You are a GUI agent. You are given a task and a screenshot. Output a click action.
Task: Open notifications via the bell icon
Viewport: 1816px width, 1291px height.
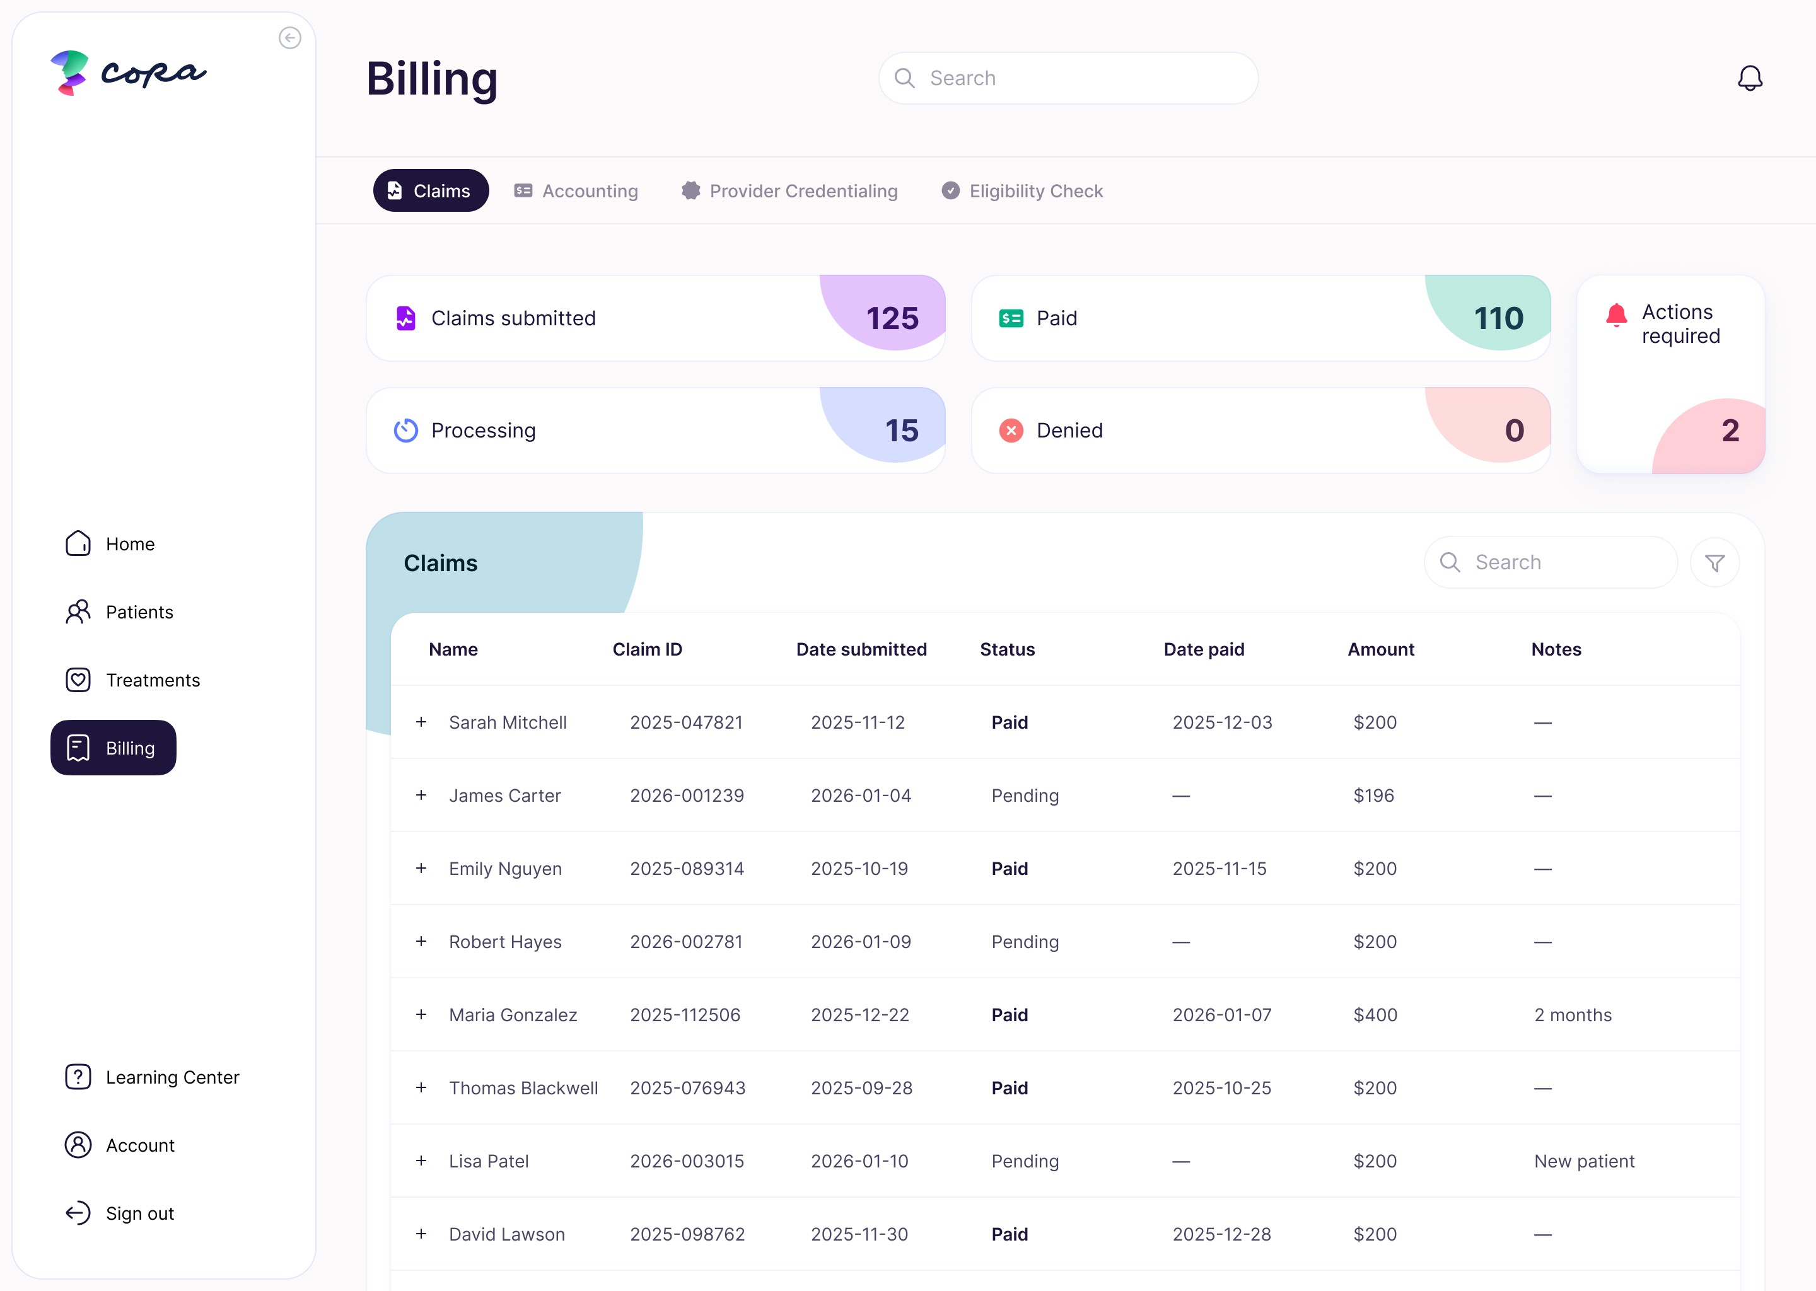coord(1751,78)
